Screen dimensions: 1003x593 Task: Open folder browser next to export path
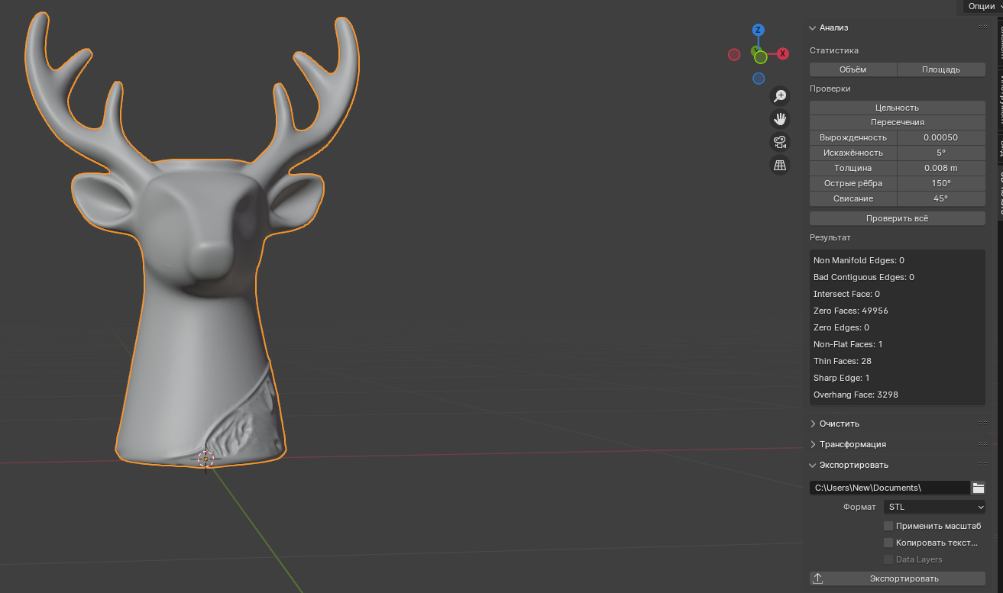click(979, 488)
